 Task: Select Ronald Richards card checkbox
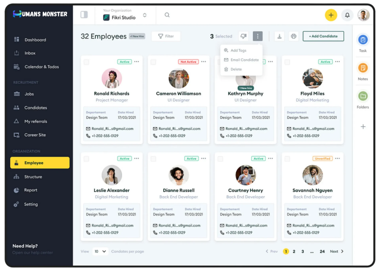(x=86, y=62)
